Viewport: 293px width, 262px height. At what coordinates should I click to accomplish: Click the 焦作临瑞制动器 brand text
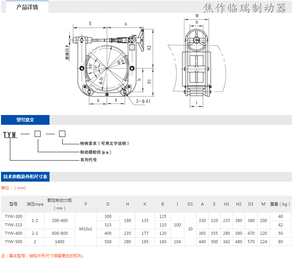pyautogui.click(x=245, y=8)
